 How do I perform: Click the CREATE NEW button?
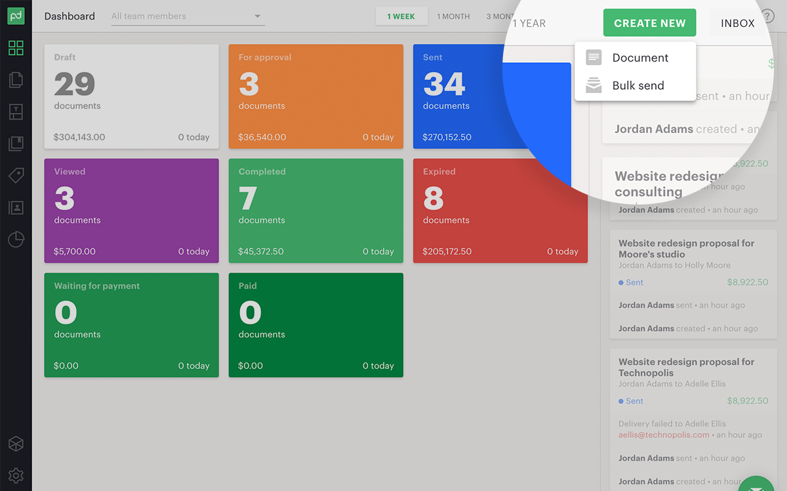pos(649,23)
